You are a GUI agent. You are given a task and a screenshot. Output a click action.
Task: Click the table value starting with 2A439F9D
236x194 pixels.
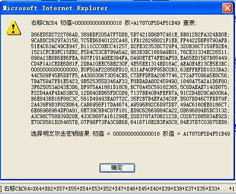point(54,105)
